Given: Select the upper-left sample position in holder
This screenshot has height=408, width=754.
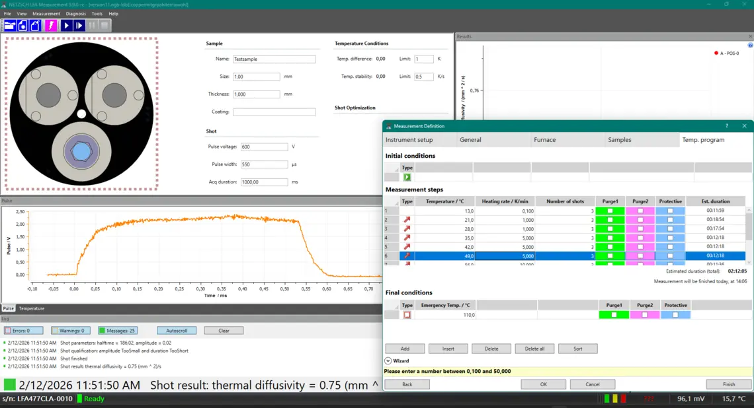Looking at the screenshot, I should tap(48, 95).
